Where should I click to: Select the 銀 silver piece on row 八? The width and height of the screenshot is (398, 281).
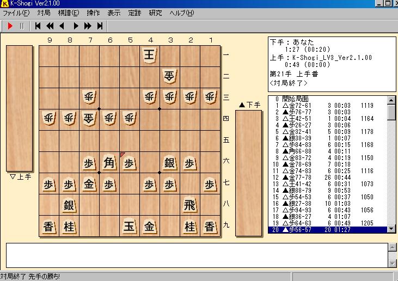[x=69, y=205]
